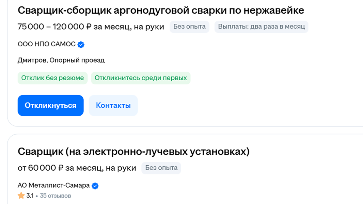Click the Отклик без резюме label
The image size is (363, 204).
click(x=52, y=78)
